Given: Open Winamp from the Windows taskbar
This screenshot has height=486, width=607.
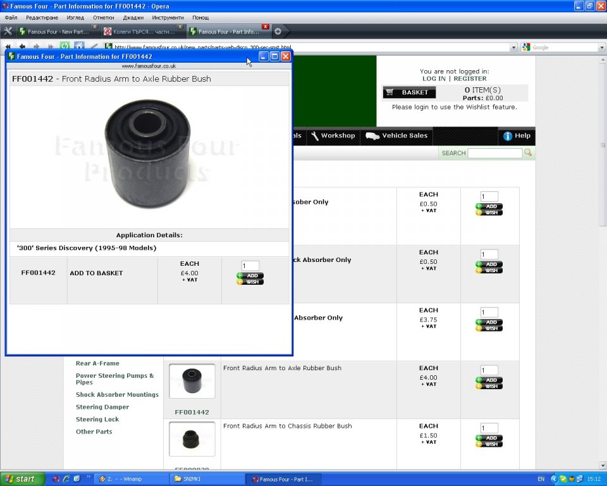Looking at the screenshot, I should tap(130, 479).
